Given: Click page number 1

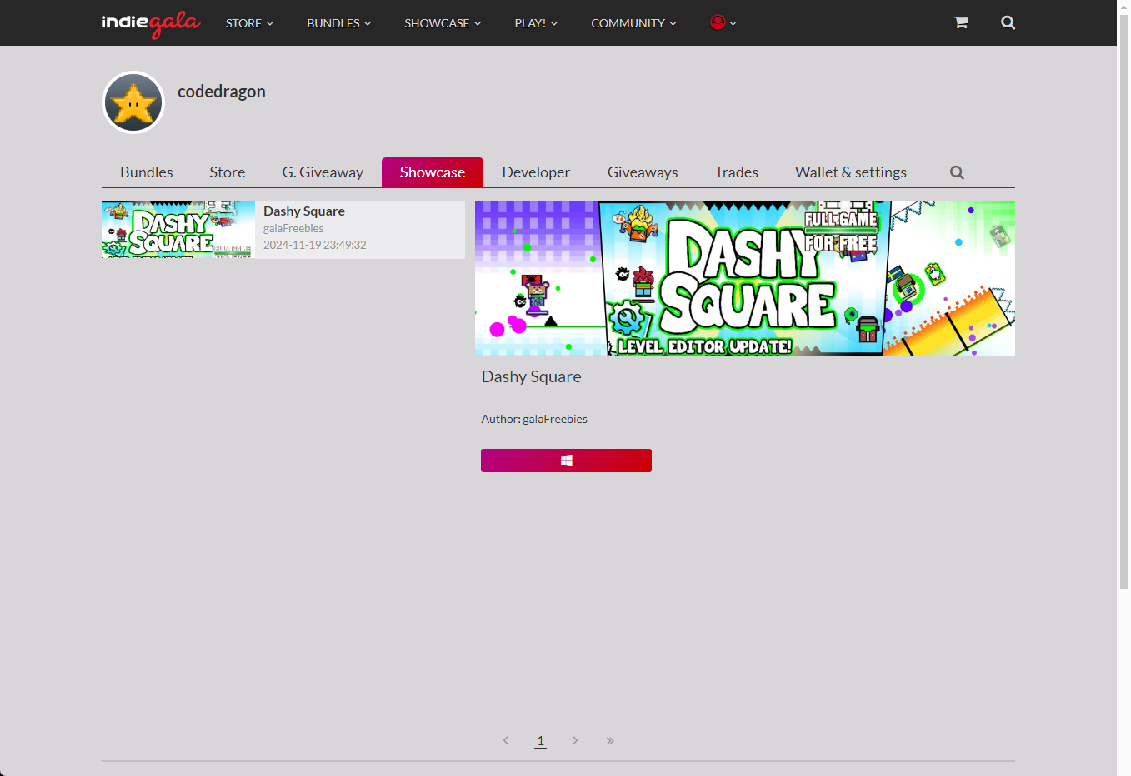Looking at the screenshot, I should [540, 740].
